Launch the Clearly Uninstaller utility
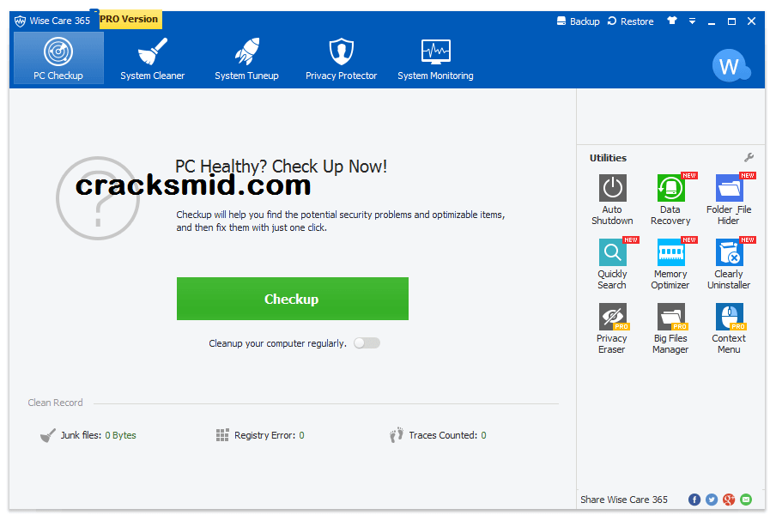The height and width of the screenshot is (521, 776). 729,264
